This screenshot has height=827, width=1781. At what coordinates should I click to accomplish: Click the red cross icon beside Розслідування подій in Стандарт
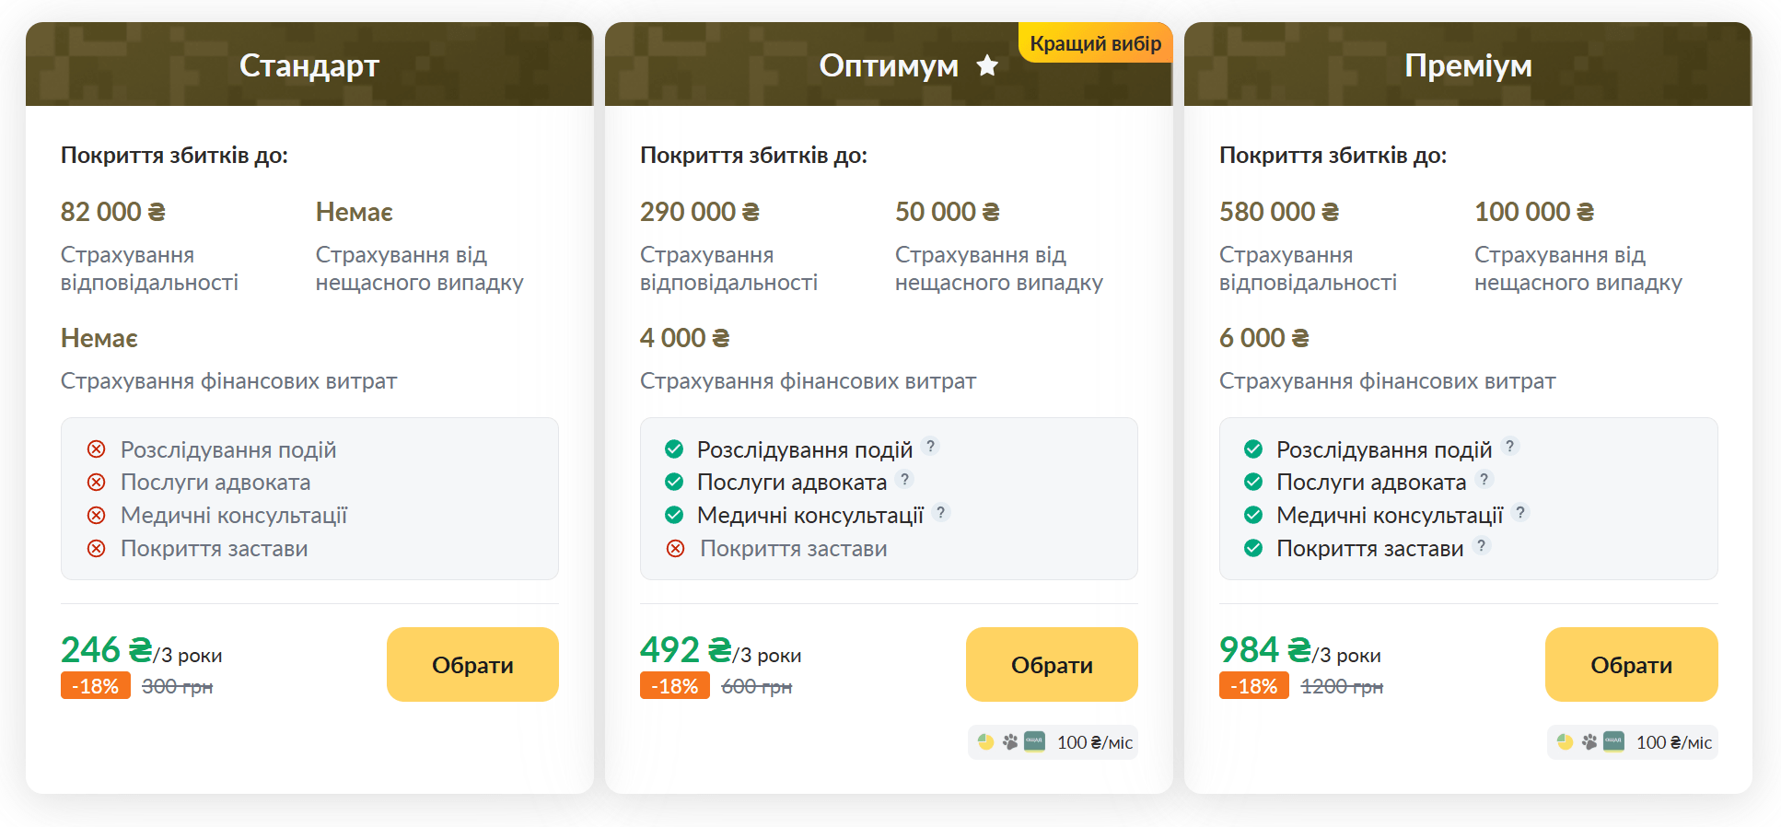coord(96,449)
